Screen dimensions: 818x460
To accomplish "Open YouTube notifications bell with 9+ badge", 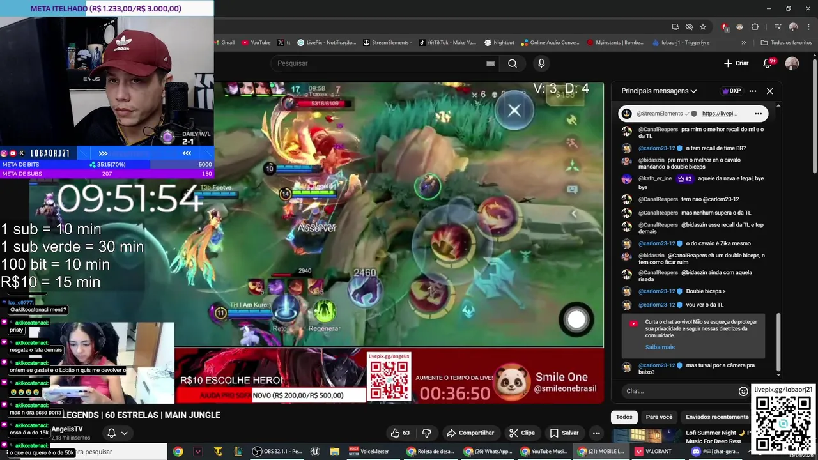I will pos(769,63).
